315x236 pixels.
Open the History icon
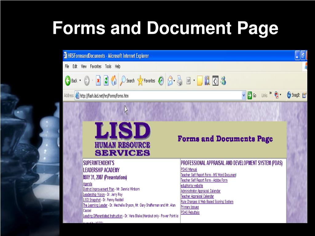point(161,81)
